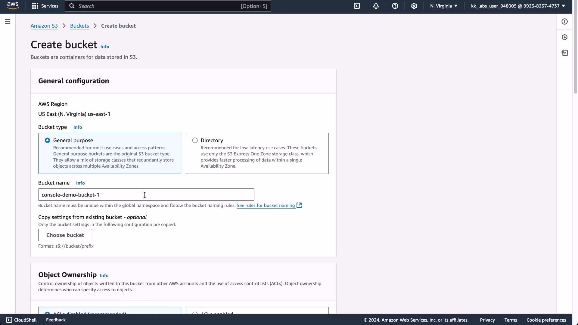578x325 pixels.
Task: Click the AWS logo home icon
Action: [x=13, y=6]
